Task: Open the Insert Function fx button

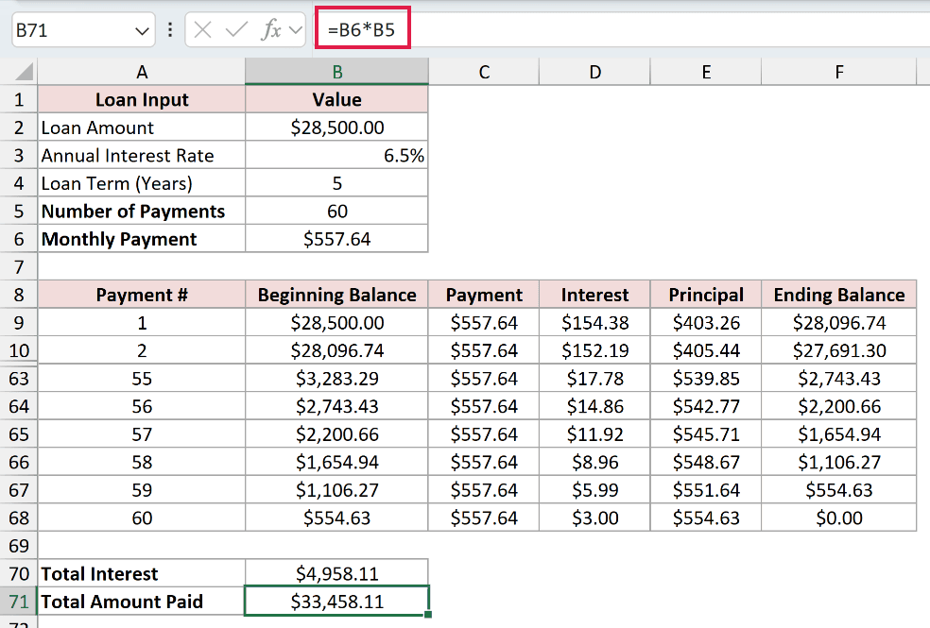Action: 271,29
